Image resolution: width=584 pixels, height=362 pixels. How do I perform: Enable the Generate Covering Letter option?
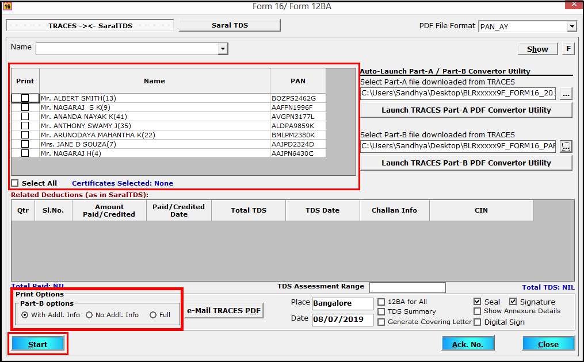click(381, 321)
